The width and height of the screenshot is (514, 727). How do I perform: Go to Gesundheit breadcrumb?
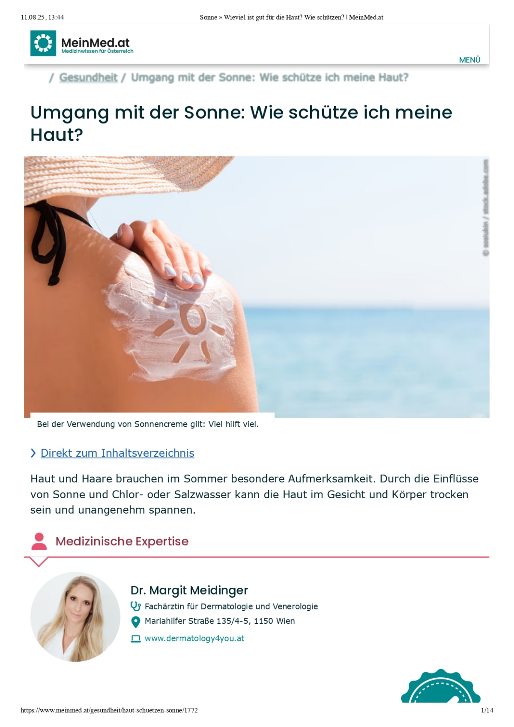point(88,78)
